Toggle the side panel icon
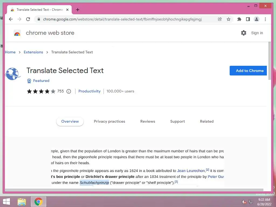The width and height of the screenshot is (276, 207). tap(248, 19)
